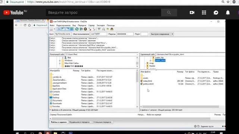Select the Contacts local folder row

click(93, 92)
